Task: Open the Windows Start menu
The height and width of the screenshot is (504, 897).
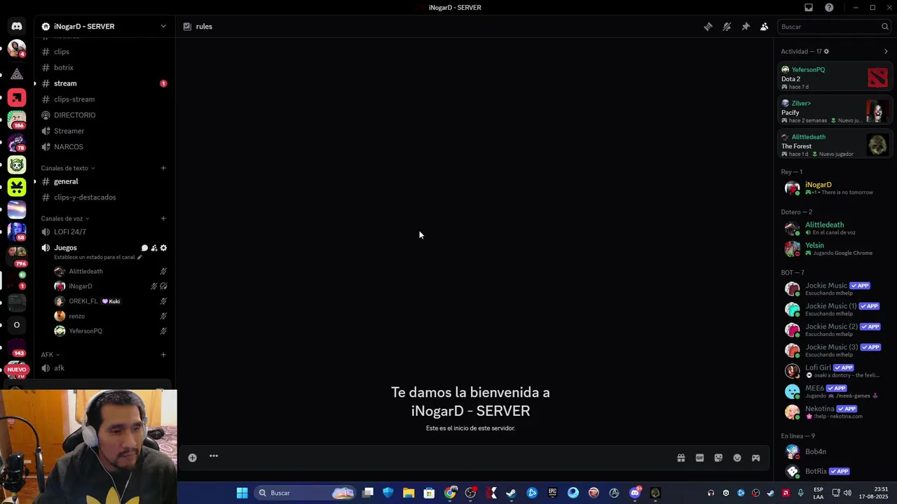Action: click(242, 493)
